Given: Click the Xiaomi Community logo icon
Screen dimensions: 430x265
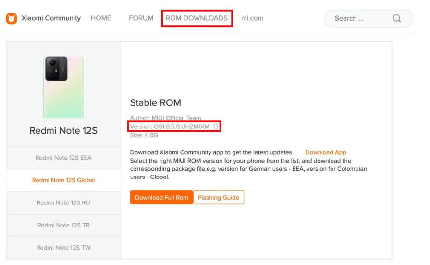Looking at the screenshot, I should [12, 18].
